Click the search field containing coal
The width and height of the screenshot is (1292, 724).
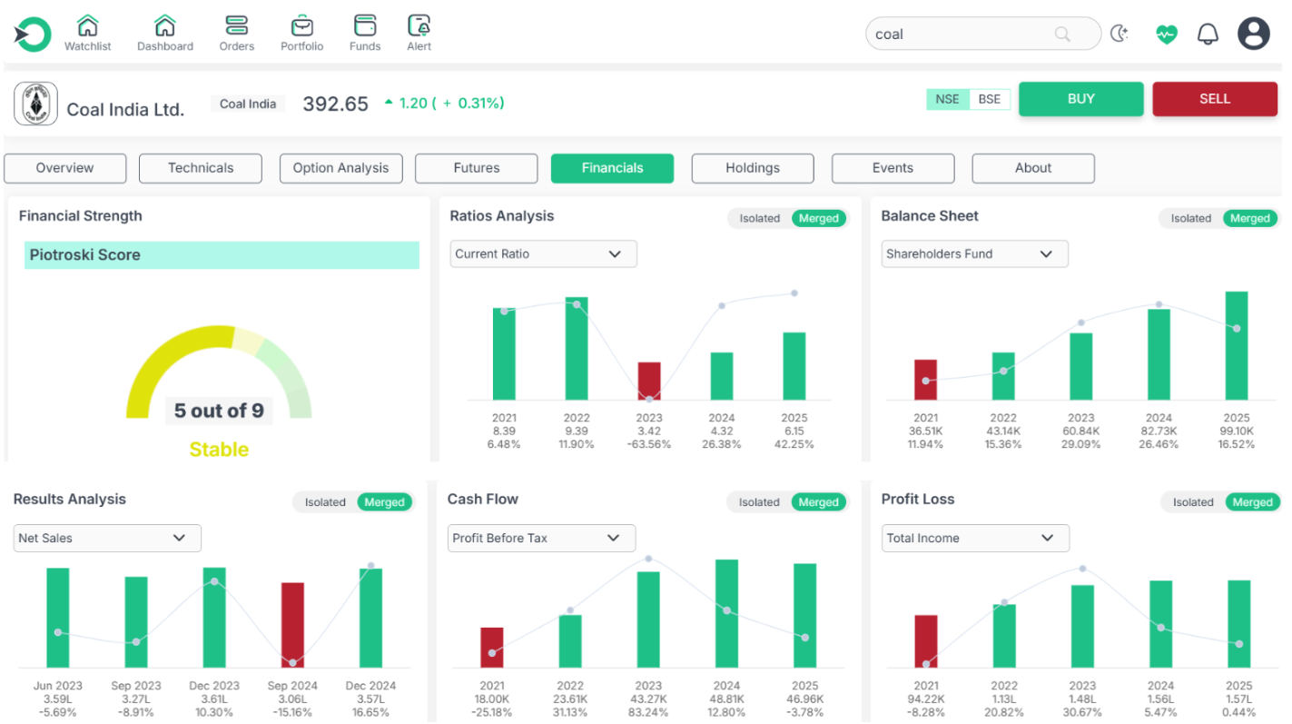[x=962, y=35]
